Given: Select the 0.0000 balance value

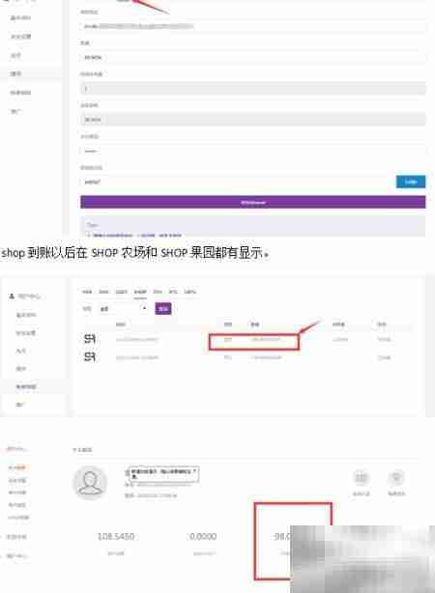Looking at the screenshot, I should (x=203, y=536).
